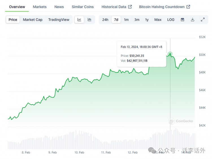The image size is (212, 159).
Task: Expand chart to fullscreen
Action: (x=203, y=20)
